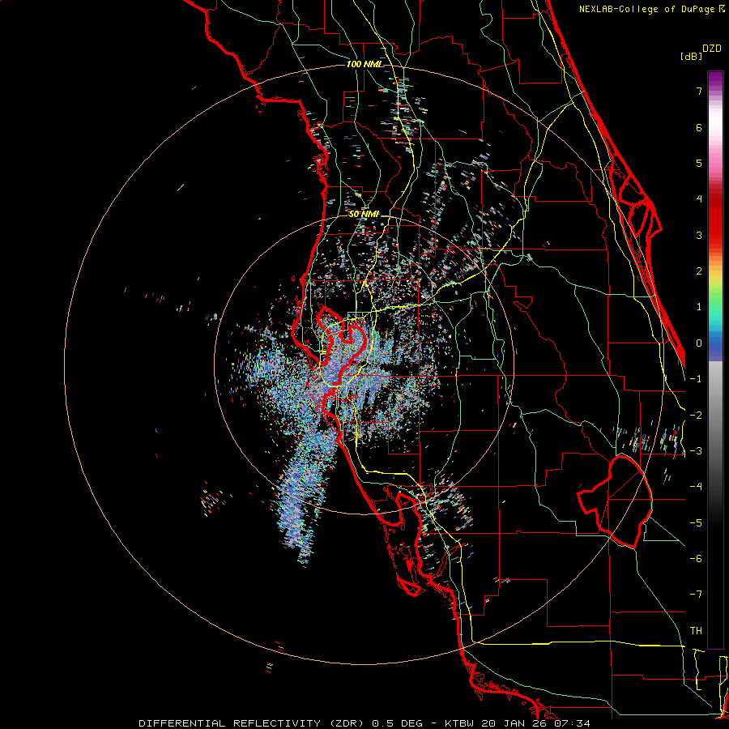The width and height of the screenshot is (729, 729).
Task: Select the 50 NMI range ring label
Action: point(364,214)
